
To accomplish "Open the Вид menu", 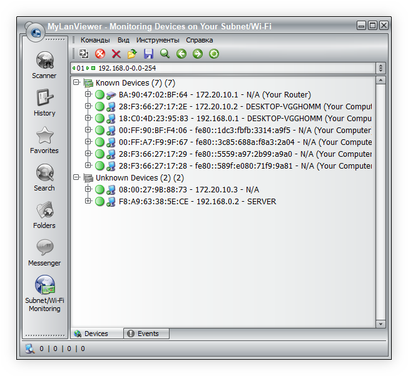I will click(x=123, y=40).
